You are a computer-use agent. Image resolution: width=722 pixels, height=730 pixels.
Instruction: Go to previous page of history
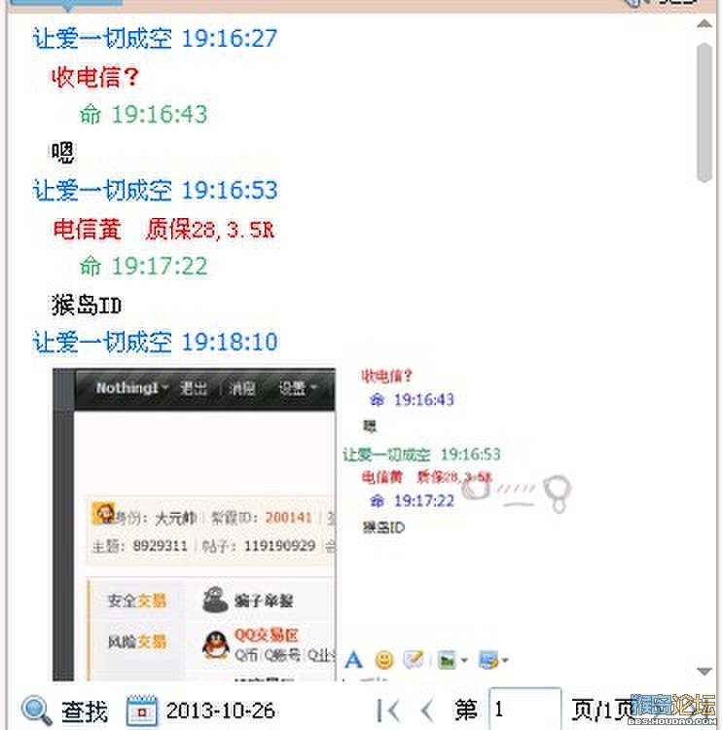click(427, 711)
